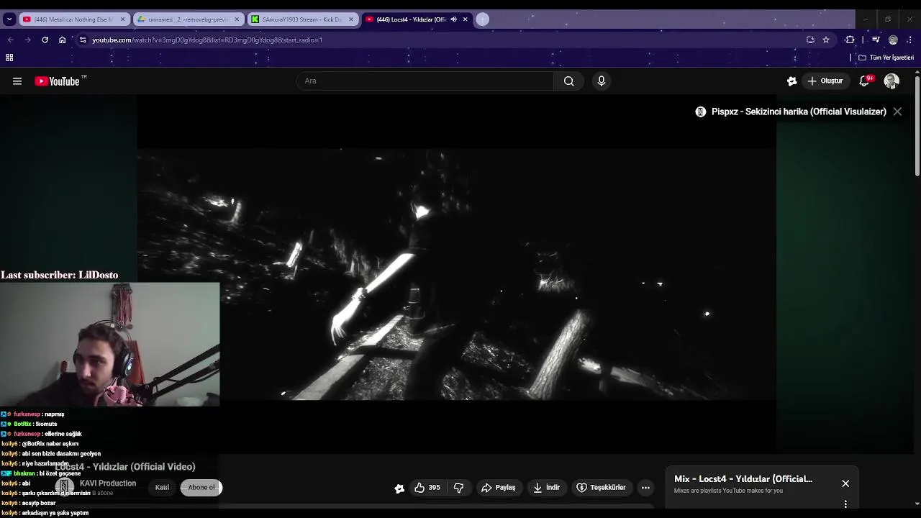Click the Abone ol subscribe button
921x518 pixels.
tap(201, 488)
